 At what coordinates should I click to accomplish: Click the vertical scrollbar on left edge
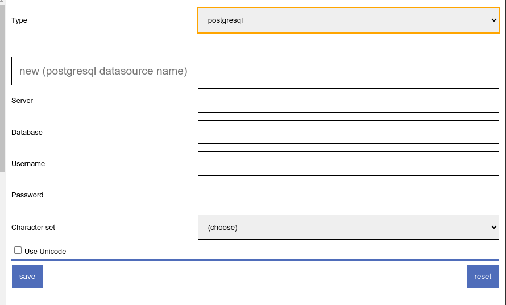point(2,85)
